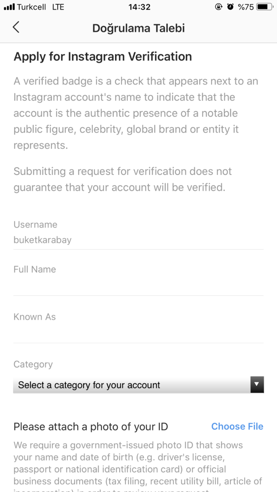Tap the back arrow in the header
This screenshot has width=277, height=492.
click(16, 27)
